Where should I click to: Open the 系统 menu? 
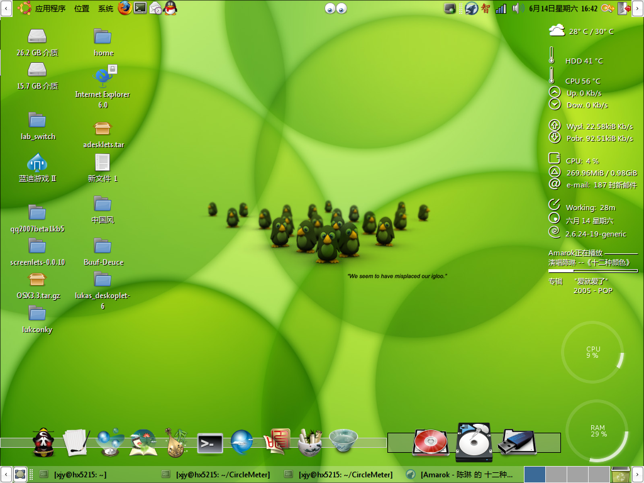106,8
